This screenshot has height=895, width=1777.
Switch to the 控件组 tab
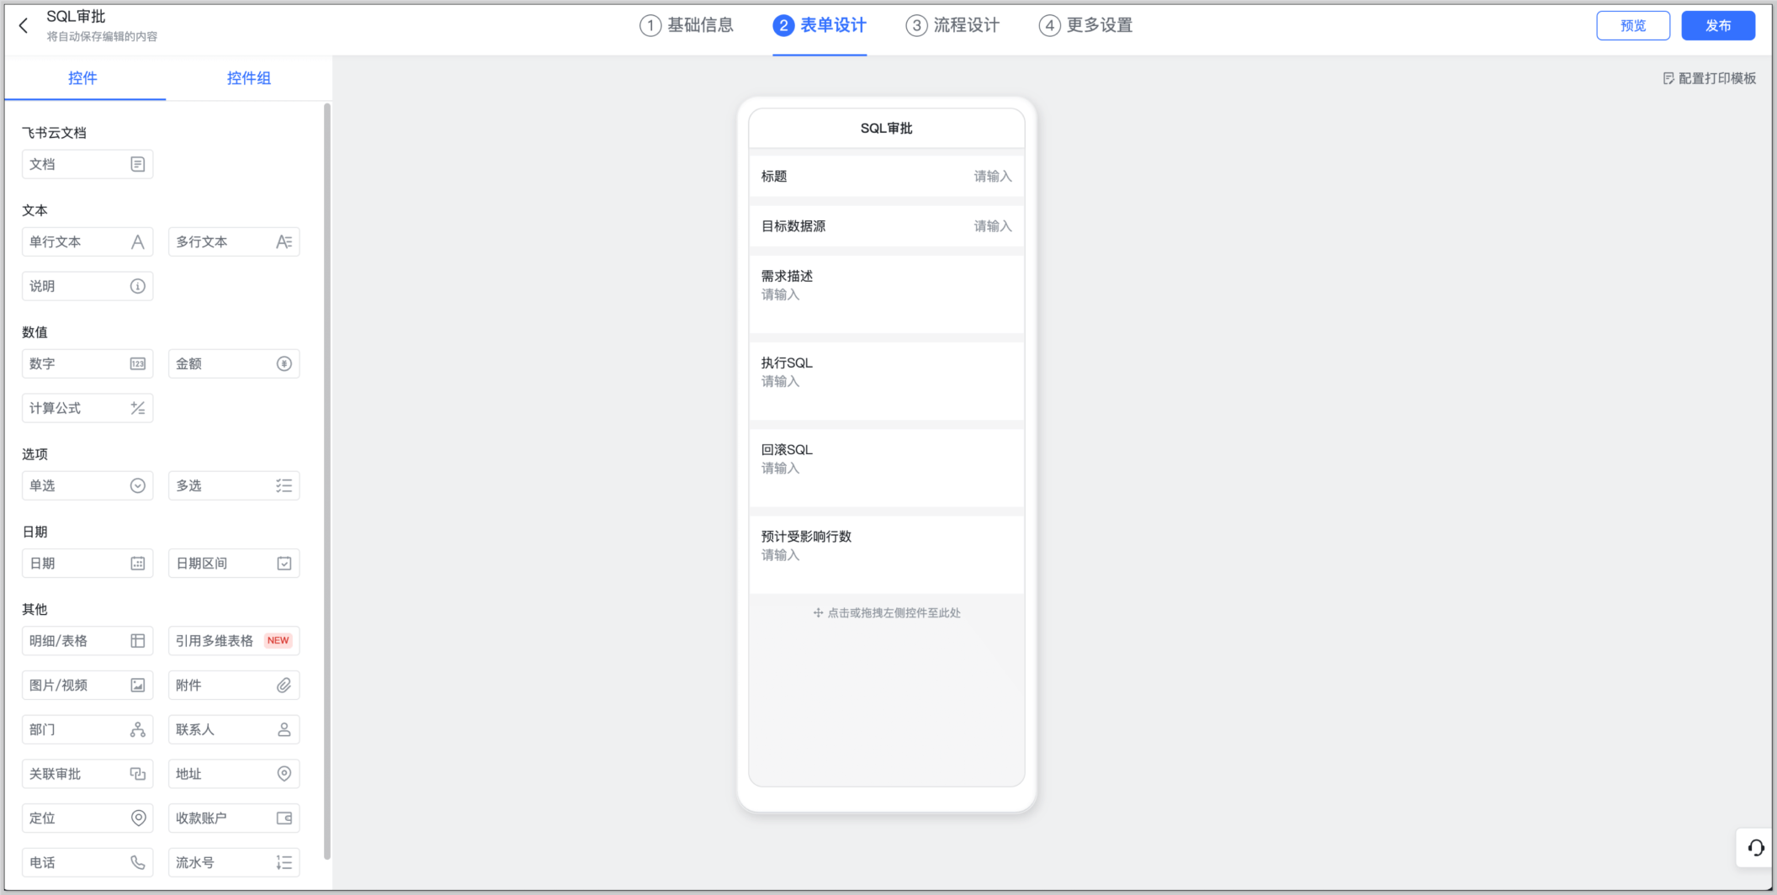[248, 78]
